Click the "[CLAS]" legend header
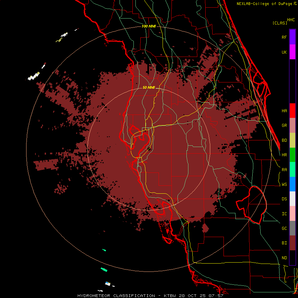 tap(280, 23)
